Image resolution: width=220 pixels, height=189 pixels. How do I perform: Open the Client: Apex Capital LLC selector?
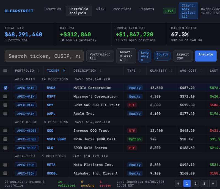188,11
